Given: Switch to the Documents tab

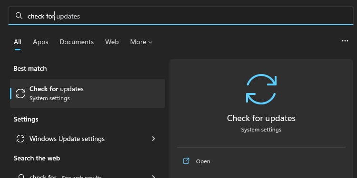Looking at the screenshot, I should click(77, 42).
